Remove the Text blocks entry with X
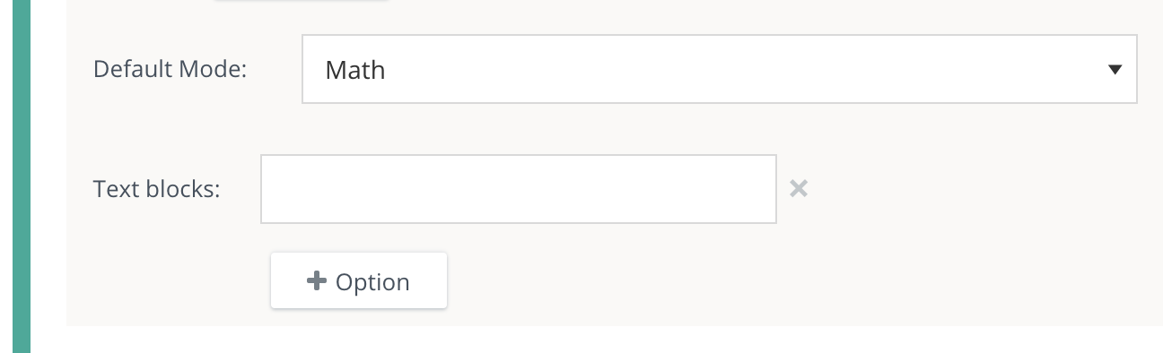This screenshot has width=1163, height=353. point(799,188)
